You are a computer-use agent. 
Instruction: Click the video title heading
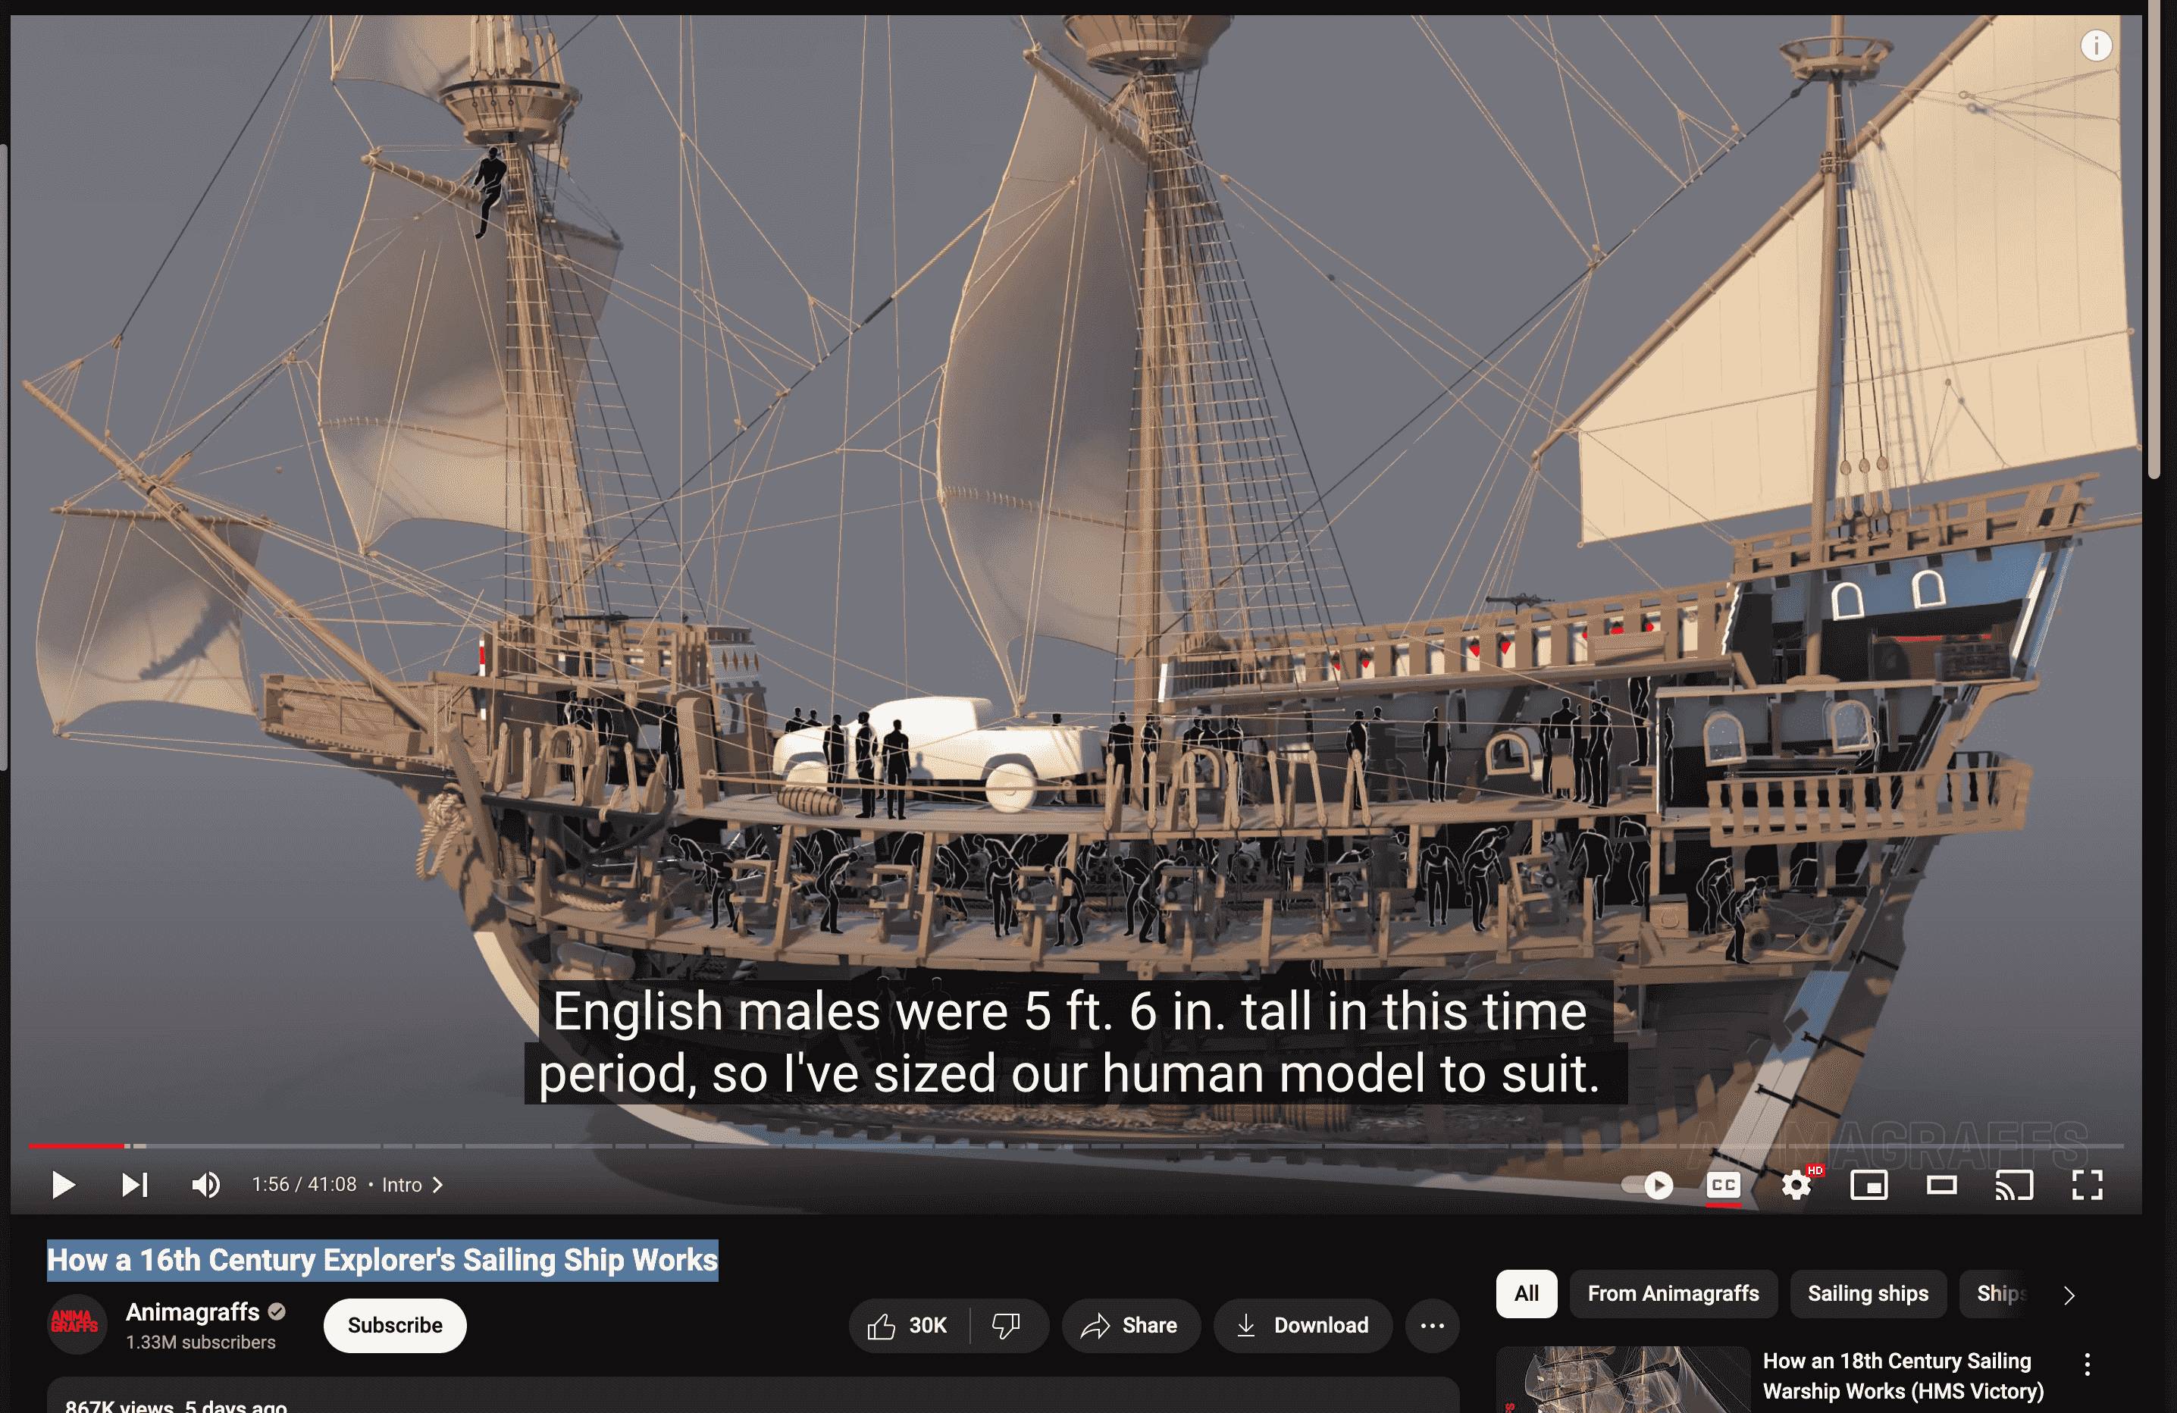[x=382, y=1259]
